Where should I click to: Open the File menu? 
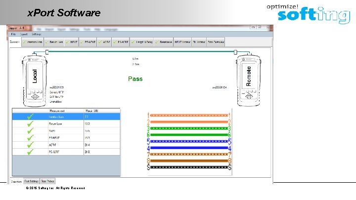pyautogui.click(x=13, y=34)
